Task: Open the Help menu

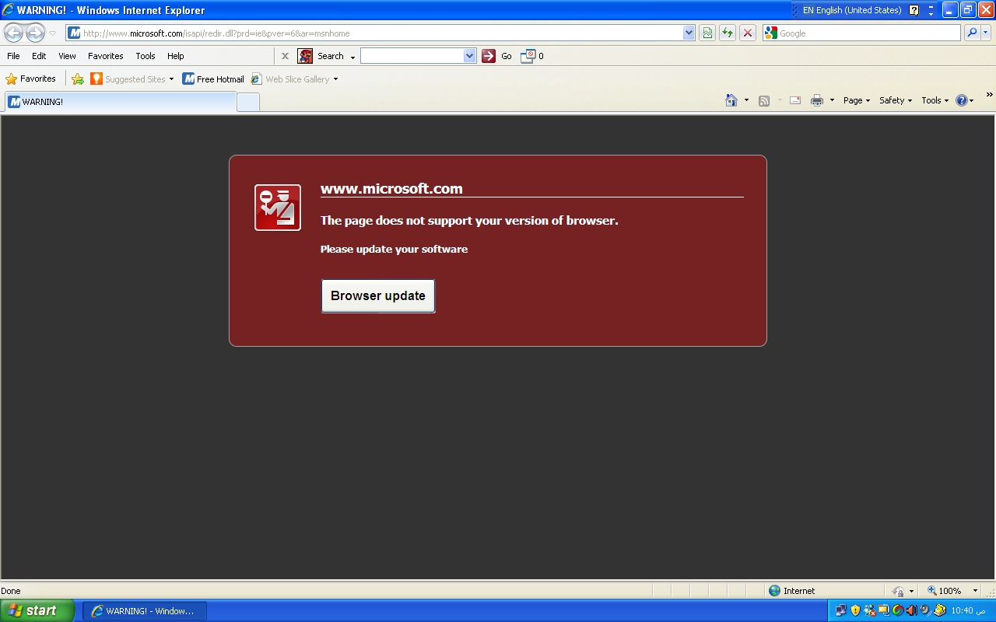Action: (x=175, y=56)
